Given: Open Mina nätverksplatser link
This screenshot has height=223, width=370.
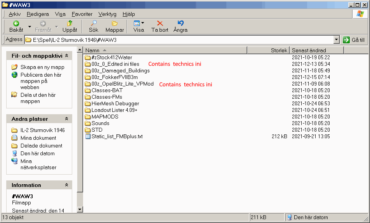Looking at the screenshot, I should click(x=38, y=164).
